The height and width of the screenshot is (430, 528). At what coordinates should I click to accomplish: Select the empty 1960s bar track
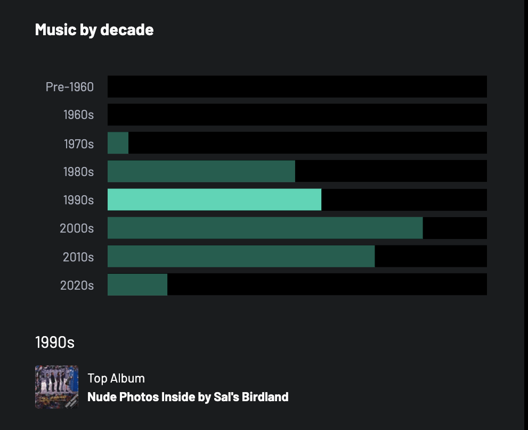(297, 115)
